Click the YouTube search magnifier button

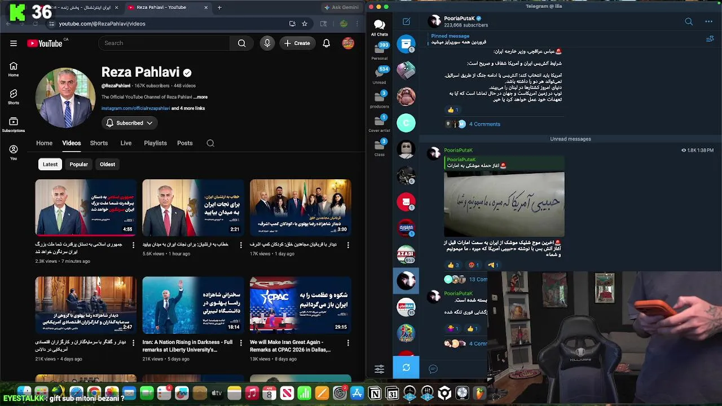click(x=241, y=43)
